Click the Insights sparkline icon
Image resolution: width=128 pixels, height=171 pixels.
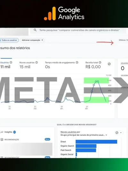click(2, 132)
